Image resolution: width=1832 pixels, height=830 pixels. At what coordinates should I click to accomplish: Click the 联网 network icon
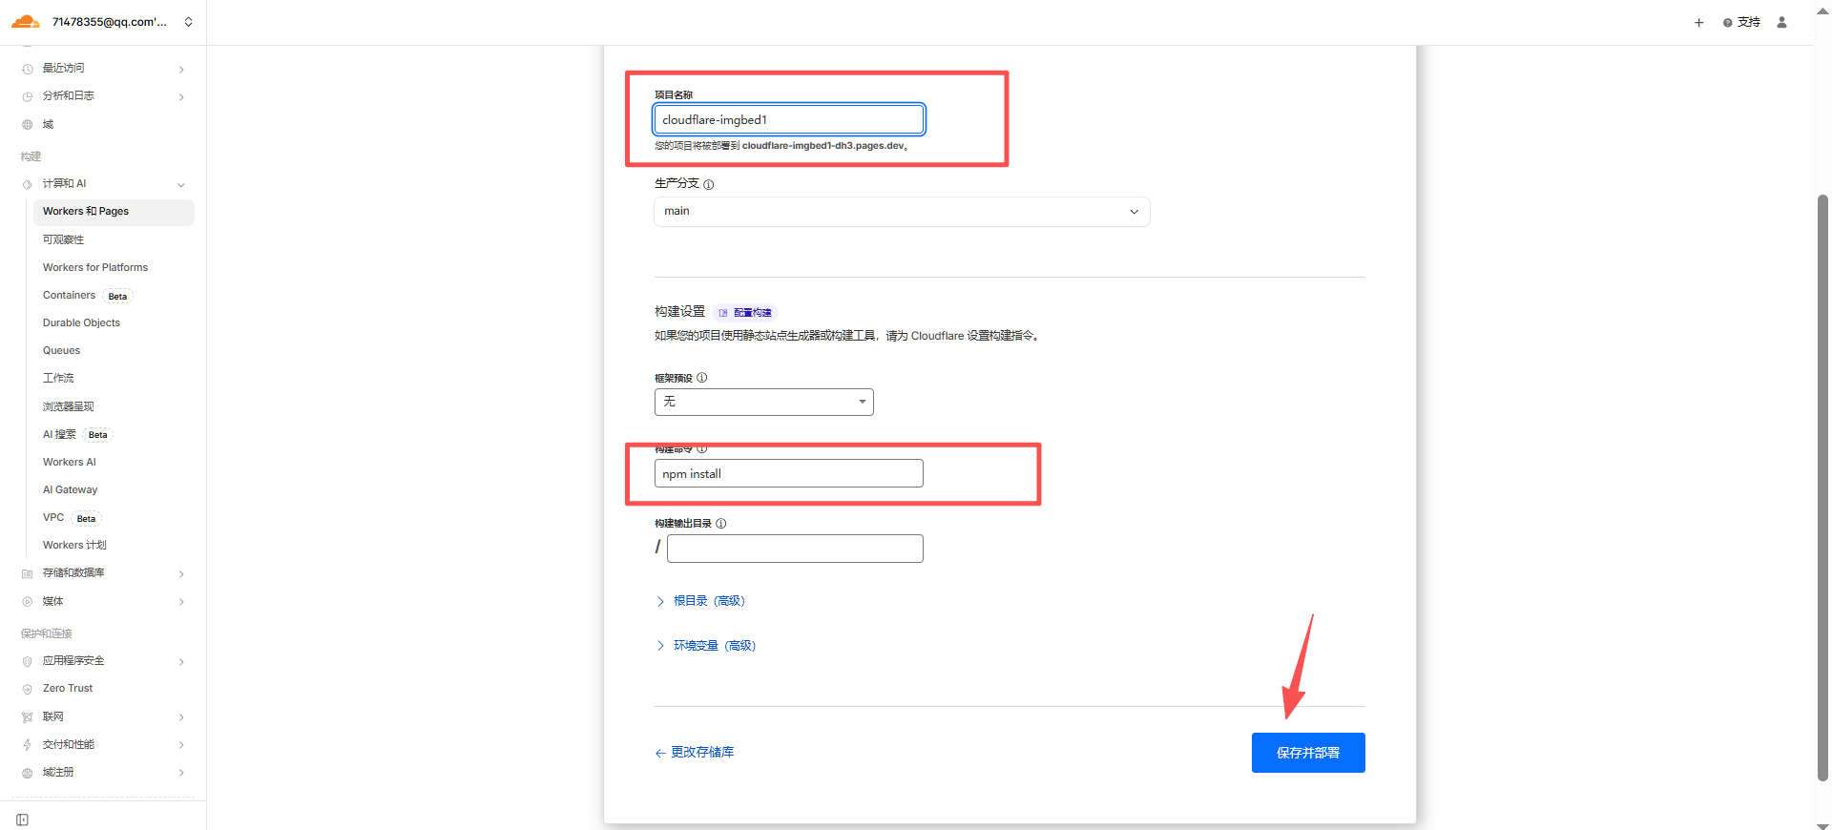28,717
